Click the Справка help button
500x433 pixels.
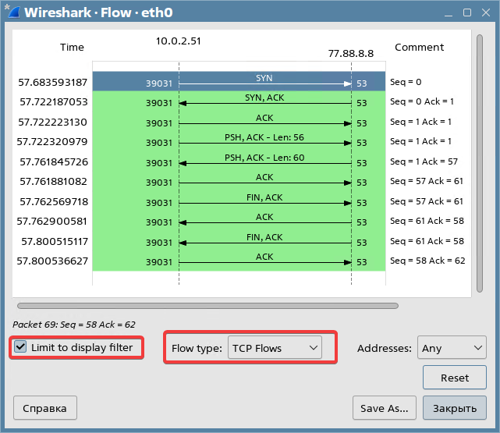pos(45,408)
